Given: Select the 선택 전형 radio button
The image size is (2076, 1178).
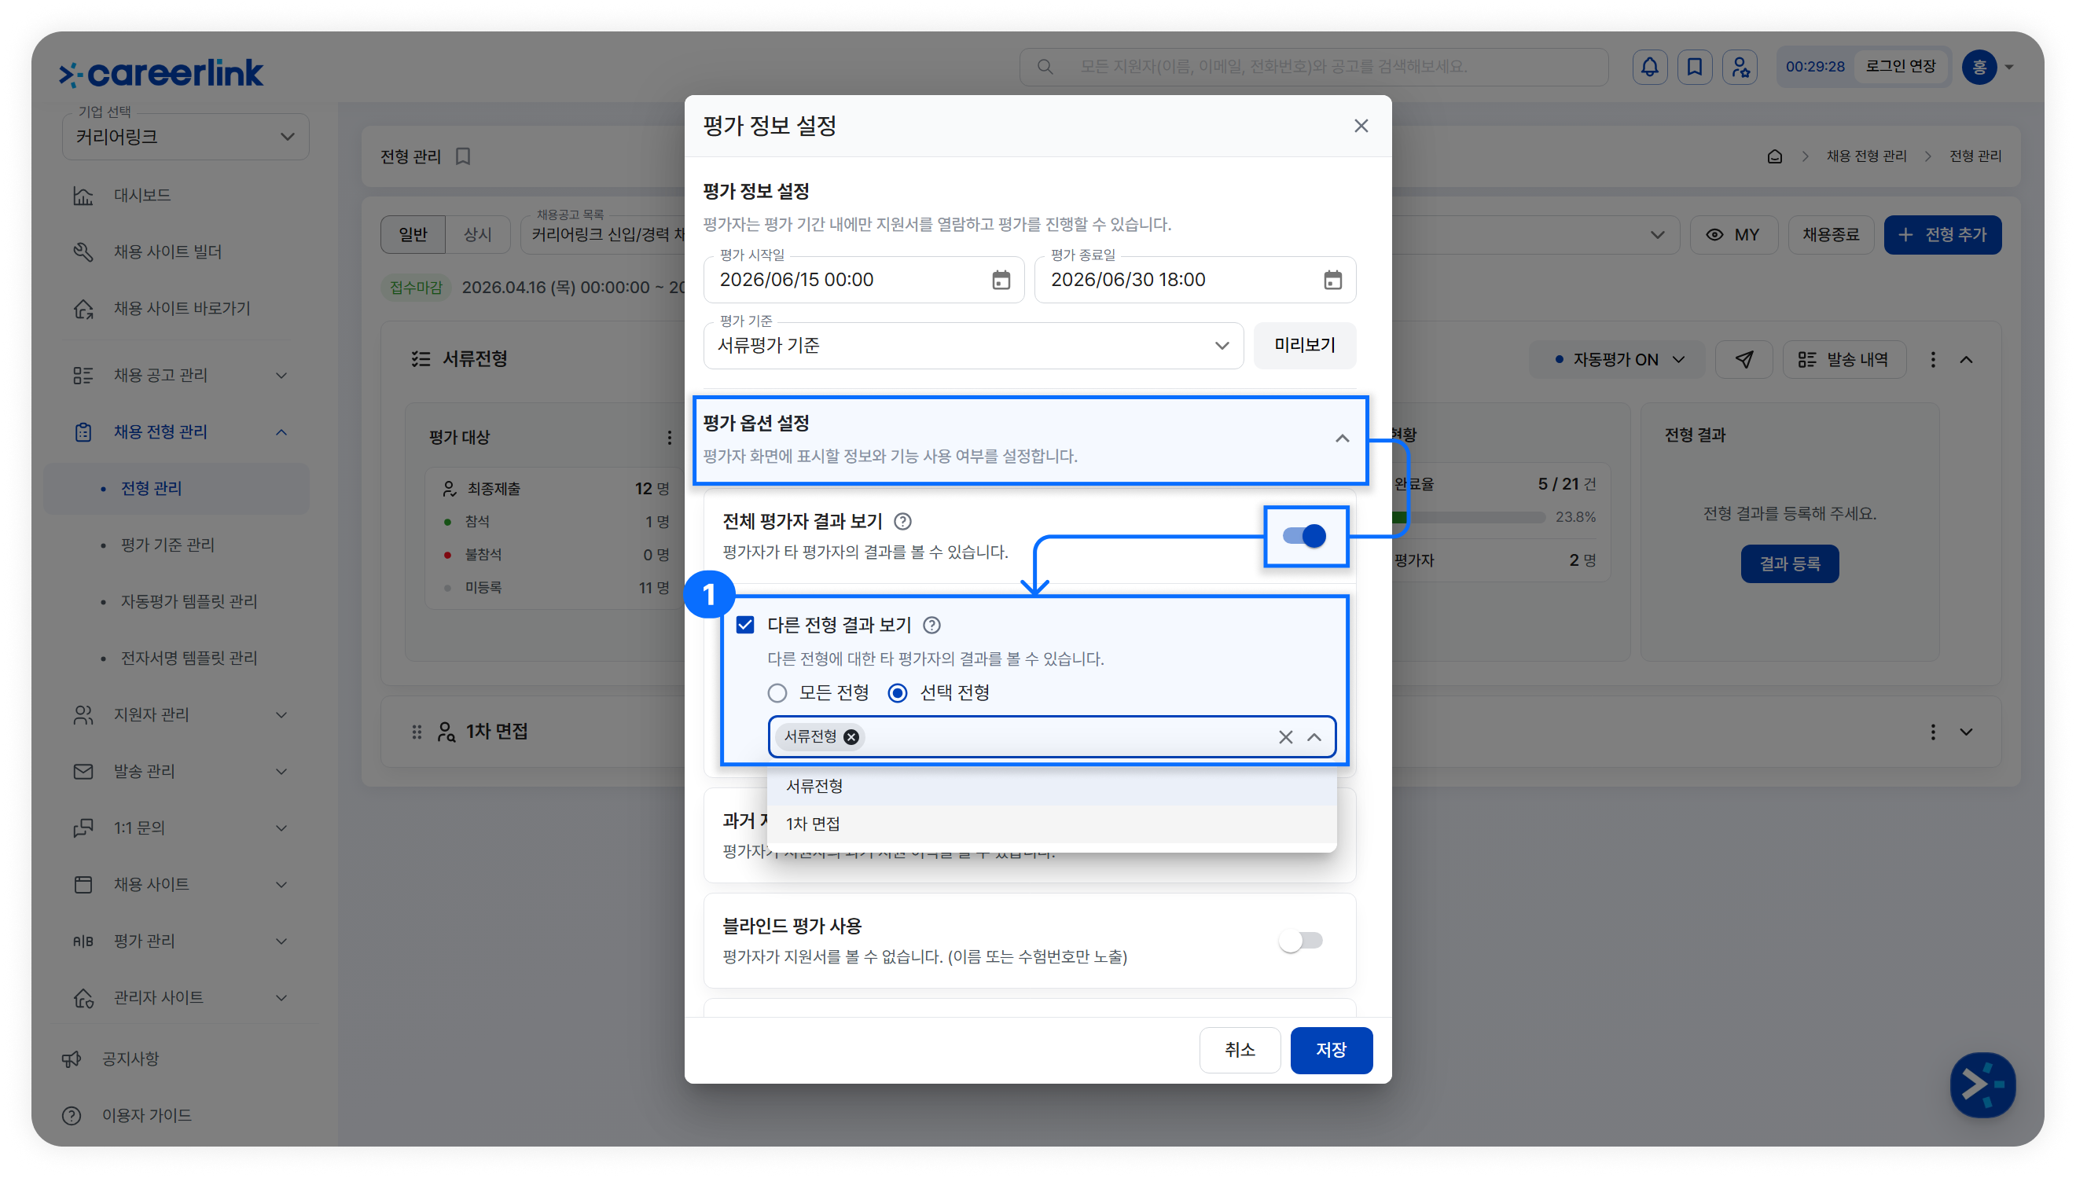Looking at the screenshot, I should (897, 692).
